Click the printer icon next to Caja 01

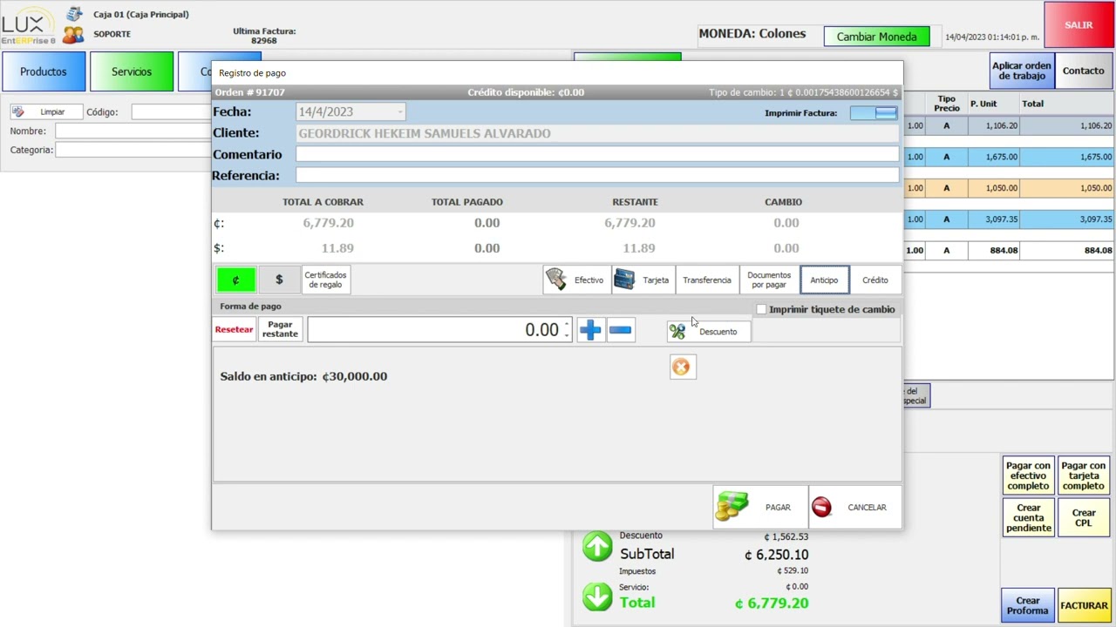coord(74,14)
